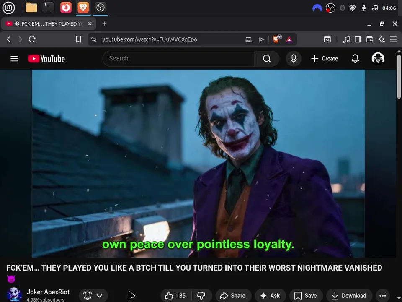The image size is (402, 302).
Task: Switch to the Brave browser taskbar icon
Action: pos(83,8)
